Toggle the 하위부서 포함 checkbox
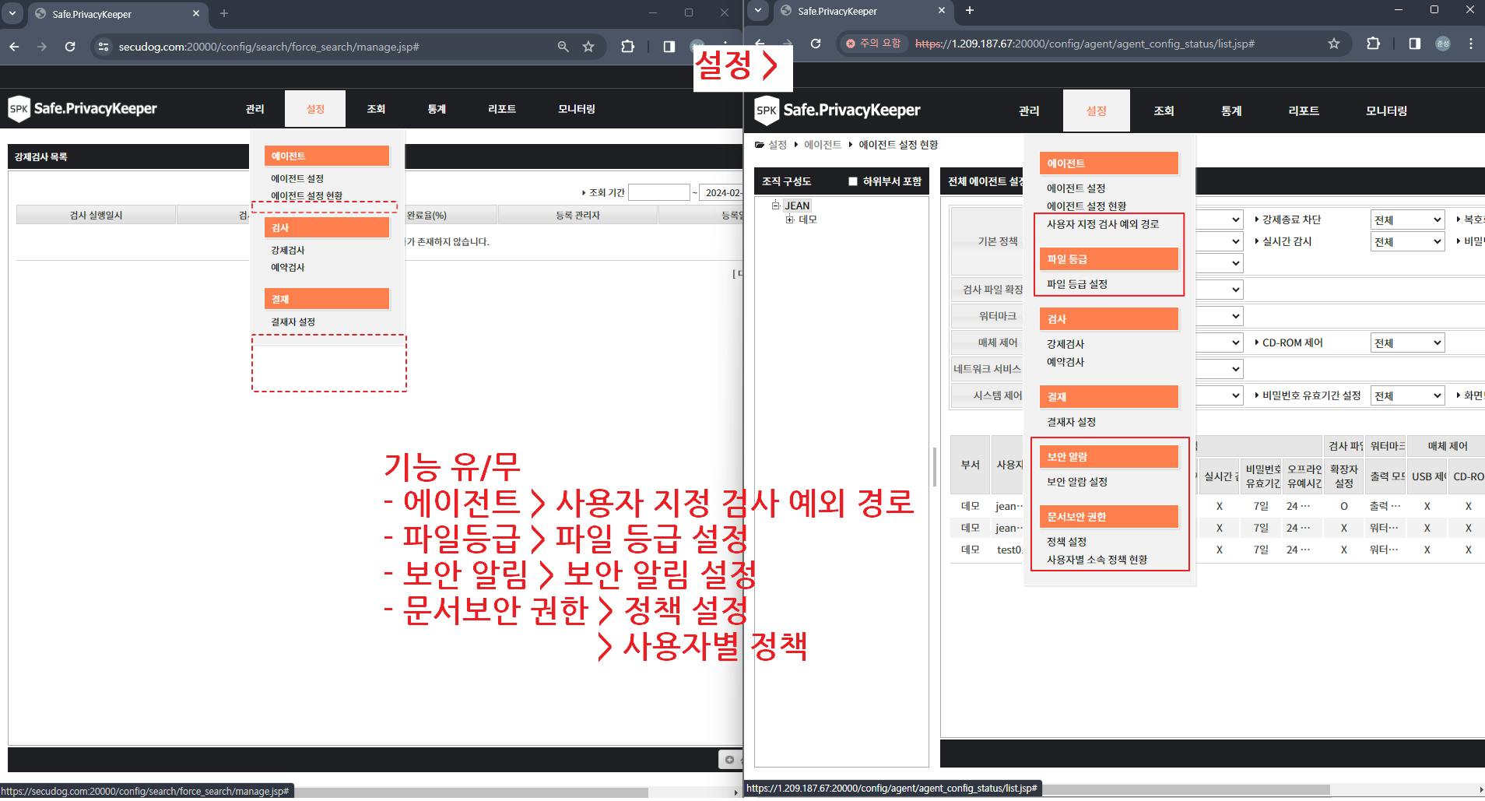 pyautogui.click(x=853, y=181)
